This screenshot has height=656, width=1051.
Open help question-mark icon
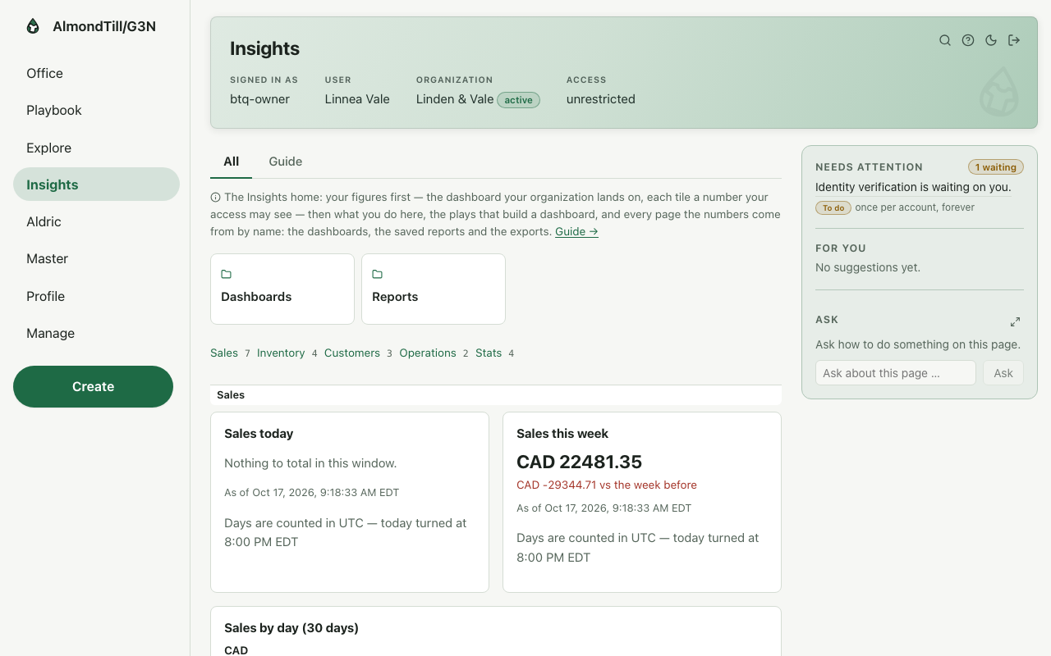pos(968,40)
